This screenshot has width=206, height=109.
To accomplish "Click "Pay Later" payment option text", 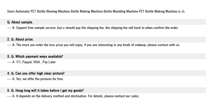I will tap(49, 62).
